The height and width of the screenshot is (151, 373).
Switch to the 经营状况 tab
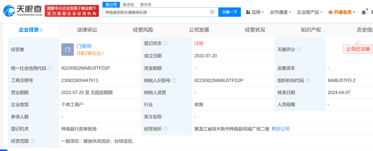point(255,30)
